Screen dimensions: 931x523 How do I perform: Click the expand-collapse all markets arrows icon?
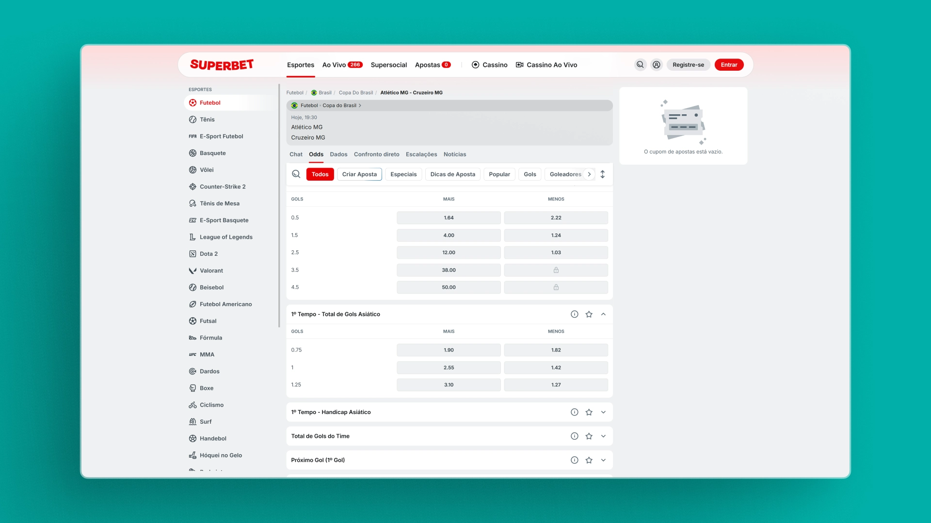click(x=602, y=174)
